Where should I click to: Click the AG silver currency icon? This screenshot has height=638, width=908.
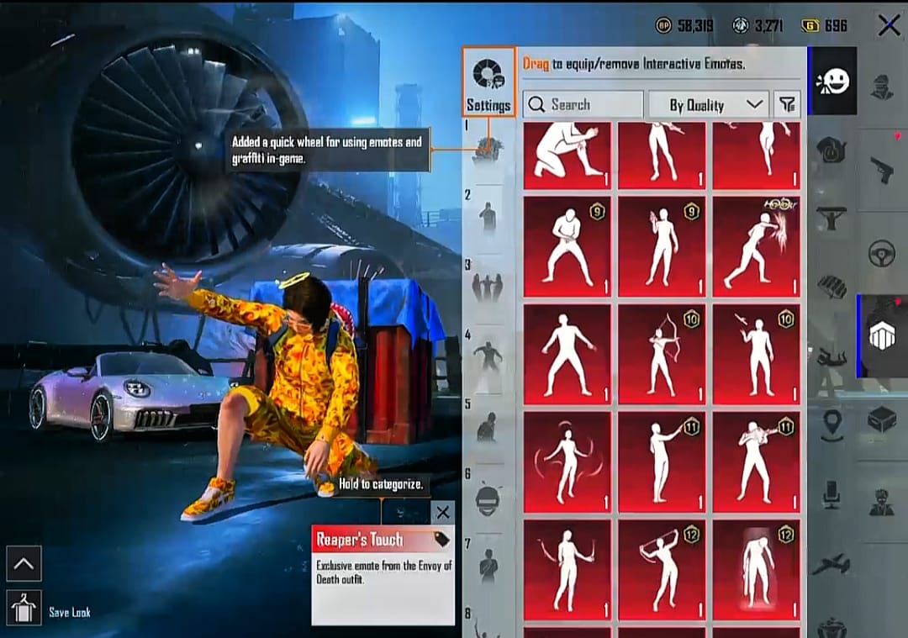(741, 25)
